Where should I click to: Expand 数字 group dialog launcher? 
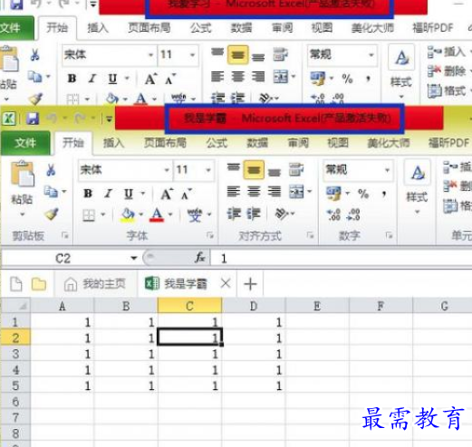pyautogui.click(x=389, y=235)
